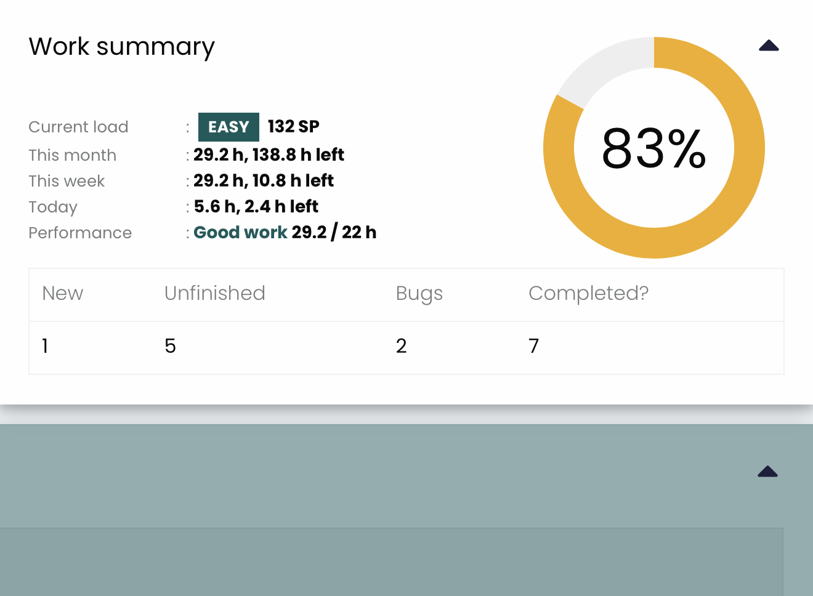Screen dimensions: 813x596
Task: Click the EASY load badge
Action: (x=229, y=127)
